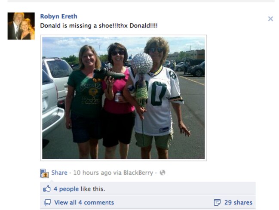Click the silver sparkly ball in the photo
Viewport: 279px width, 210px height.
pyautogui.click(x=142, y=63)
